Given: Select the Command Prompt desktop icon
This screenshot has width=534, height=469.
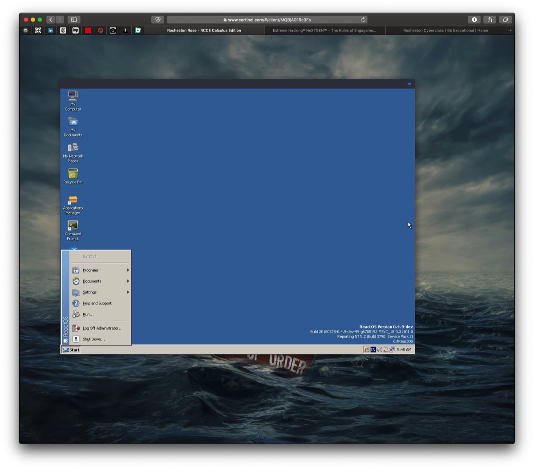Looking at the screenshot, I should pyautogui.click(x=73, y=230).
